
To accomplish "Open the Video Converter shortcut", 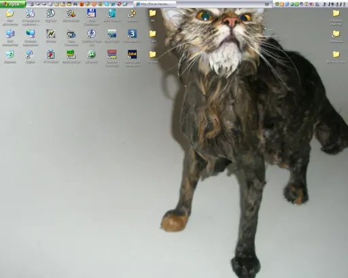I will click(71, 34).
